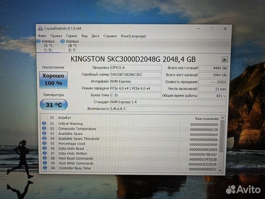Click status dot for Data Units Written row
Image resolution: width=265 pixels, height=199 pixels.
click(x=45, y=153)
